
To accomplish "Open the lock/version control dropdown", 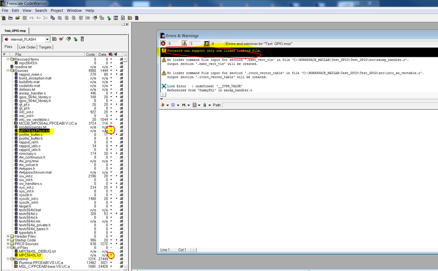I will pos(207,105).
